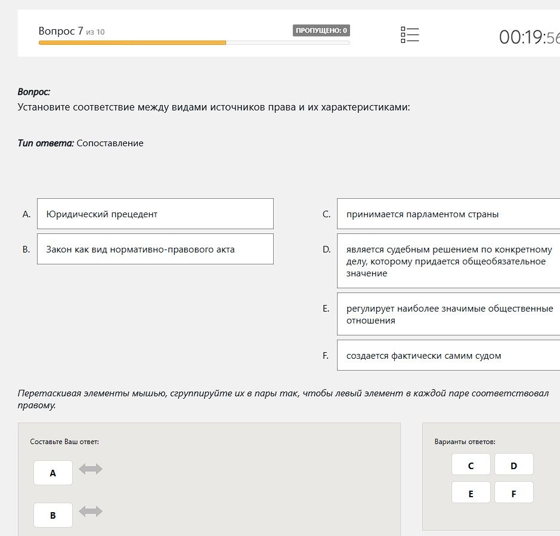Click the 'создается фактически самим судом' box
Image resolution: width=560 pixels, height=536 pixels.
click(448, 355)
